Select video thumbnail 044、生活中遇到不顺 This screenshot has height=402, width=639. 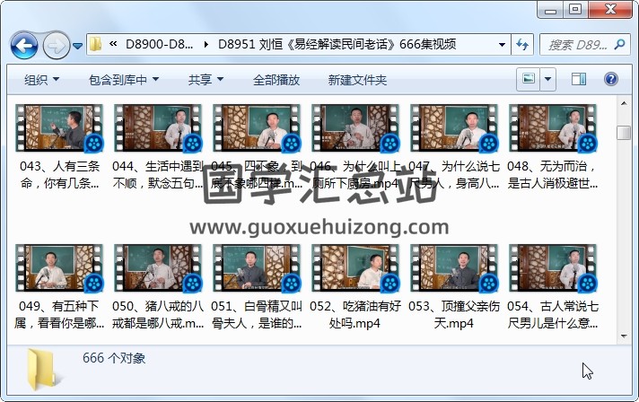click(x=158, y=128)
